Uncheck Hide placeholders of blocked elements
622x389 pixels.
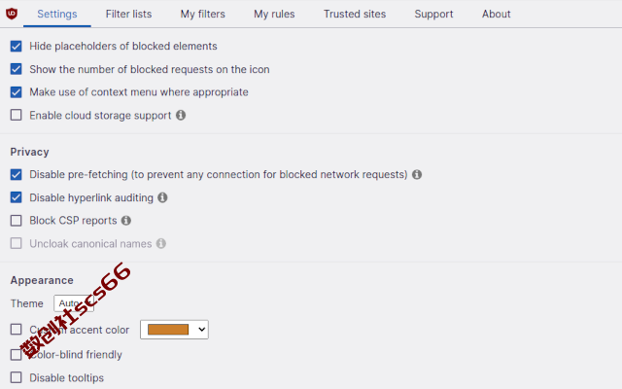(x=16, y=46)
